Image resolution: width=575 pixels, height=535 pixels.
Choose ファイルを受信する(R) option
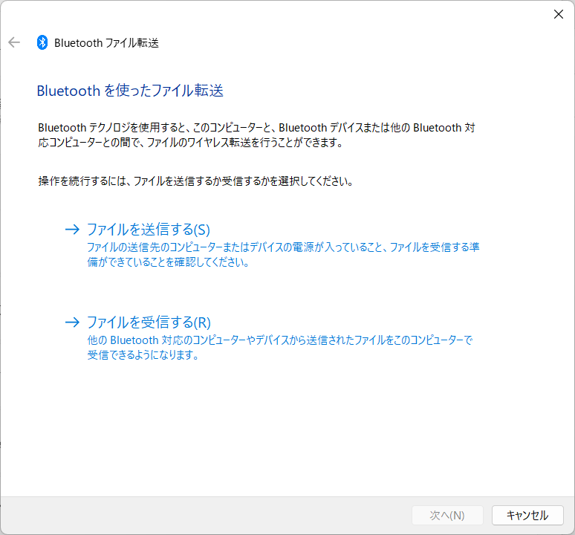(x=149, y=322)
